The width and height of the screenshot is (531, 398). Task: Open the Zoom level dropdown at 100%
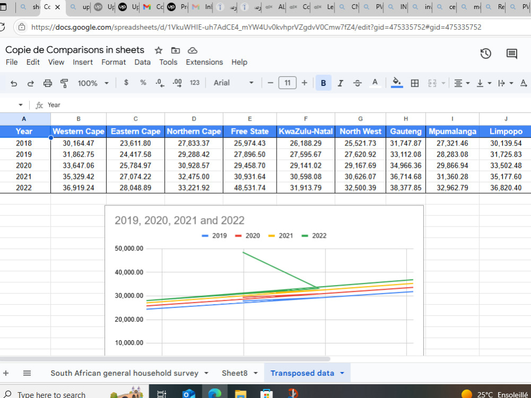click(x=93, y=83)
